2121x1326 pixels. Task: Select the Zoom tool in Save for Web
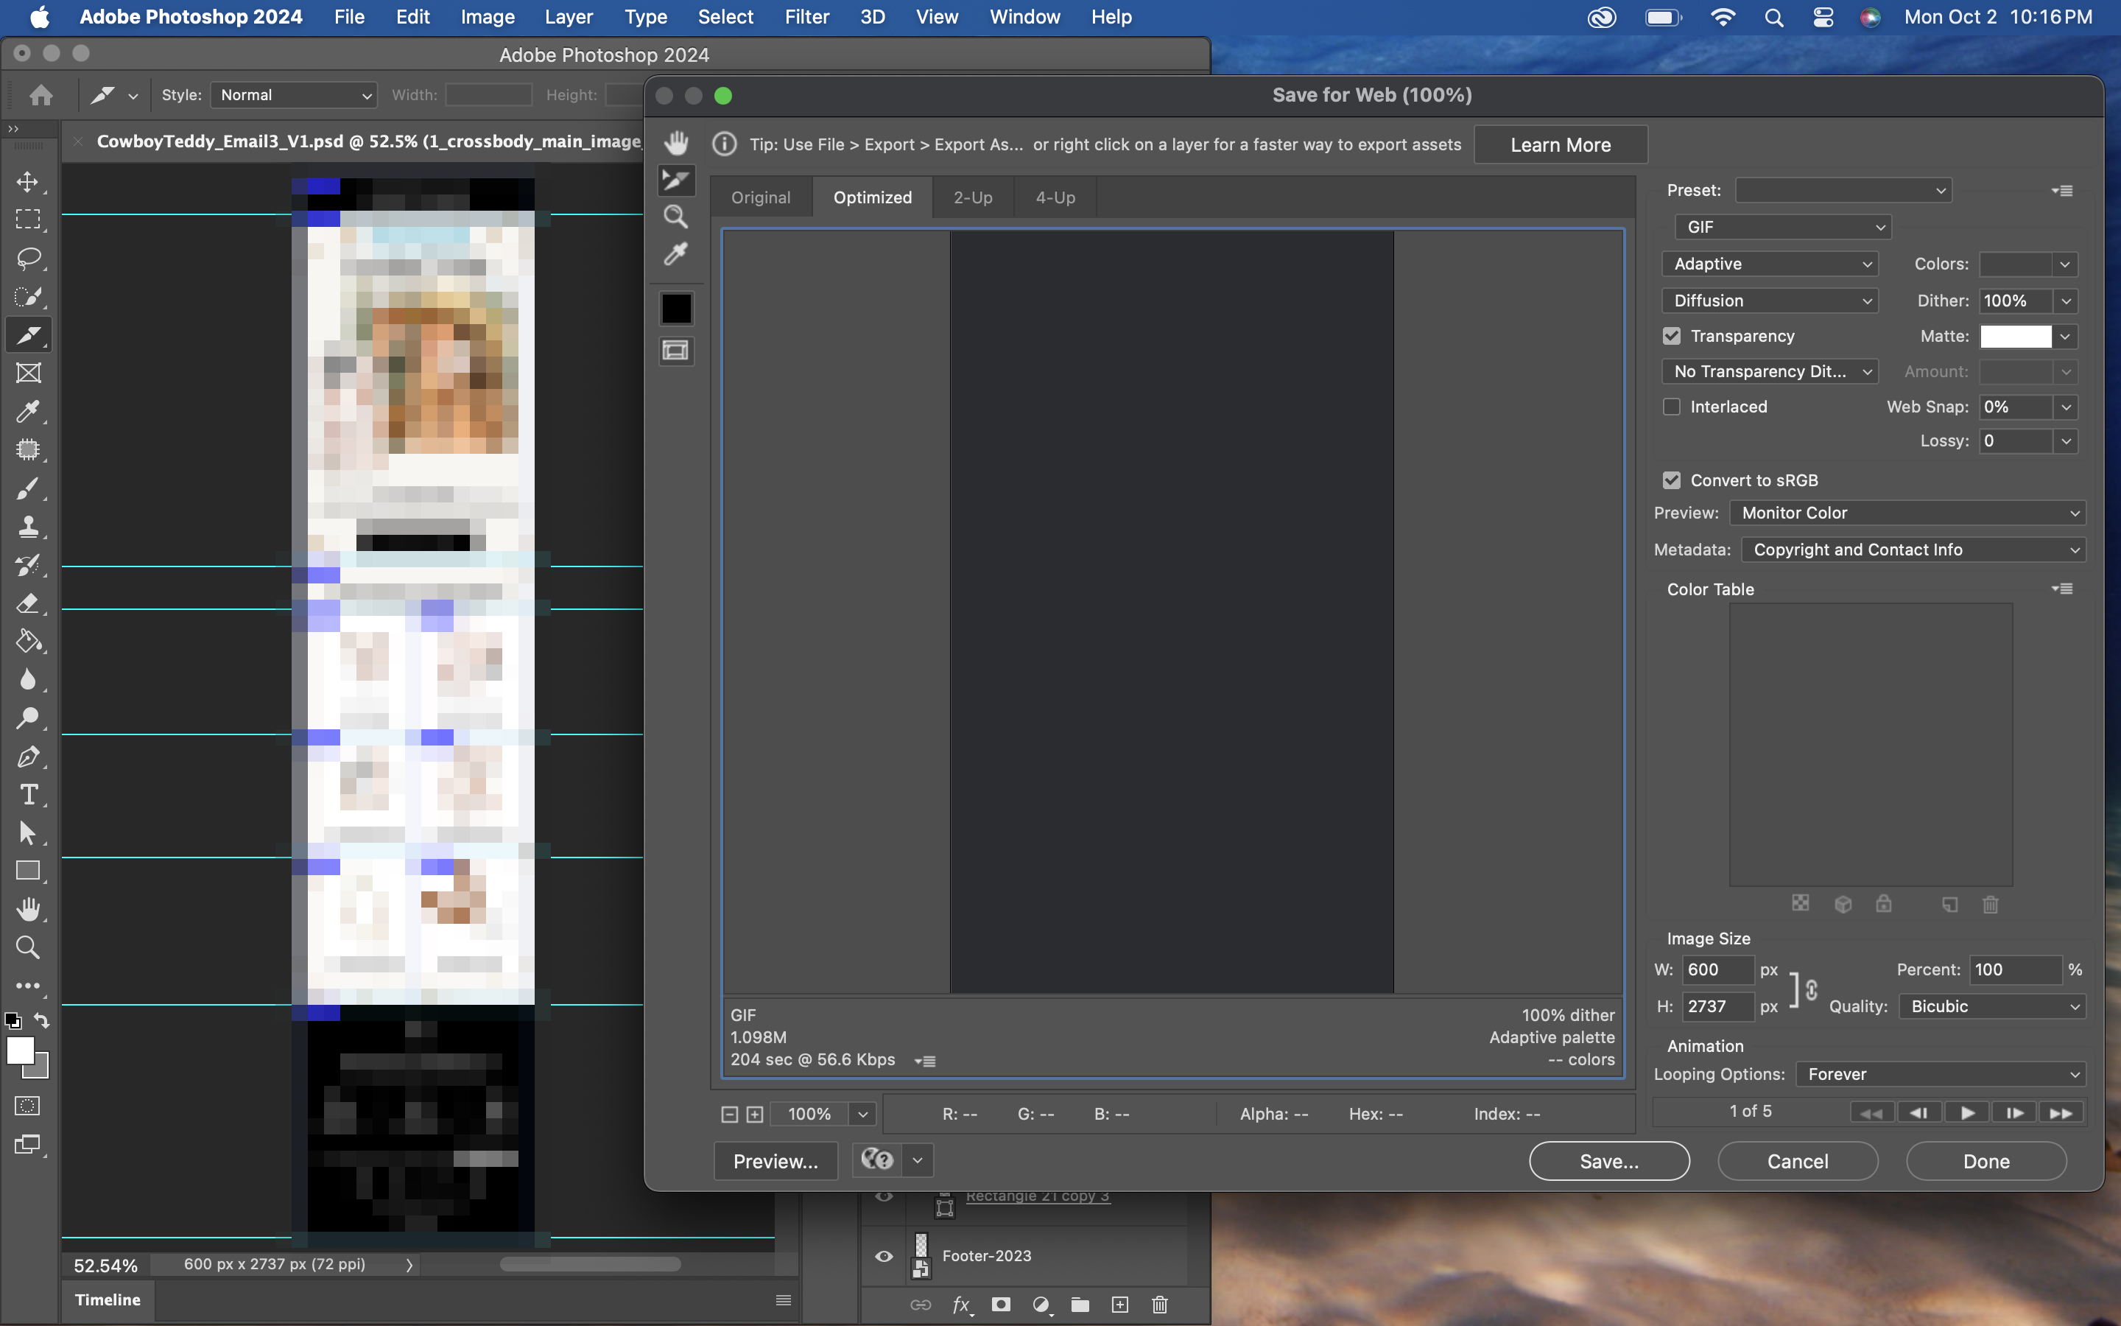coord(677,216)
